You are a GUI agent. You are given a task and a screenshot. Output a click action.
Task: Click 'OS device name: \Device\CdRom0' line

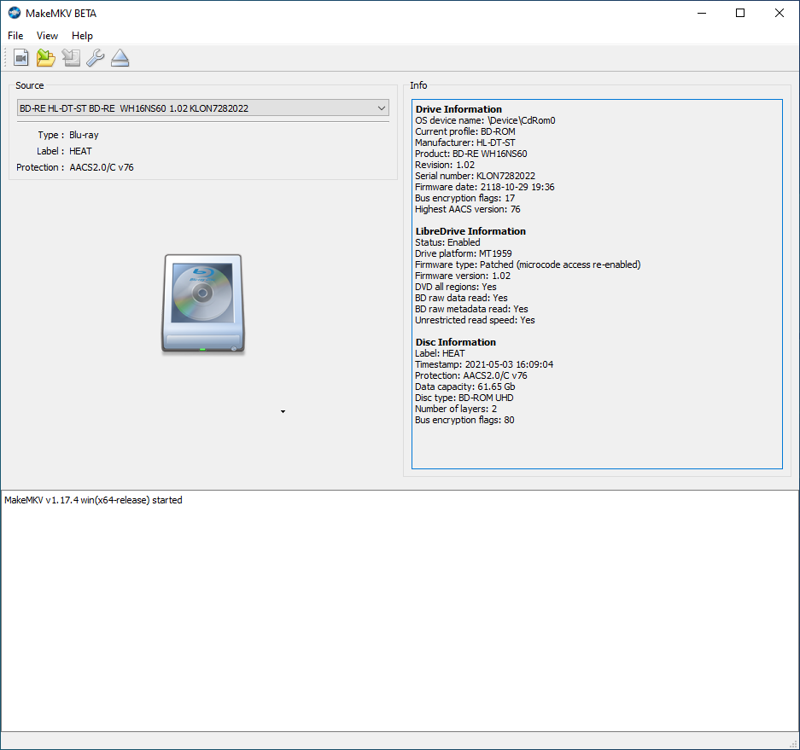click(x=485, y=120)
